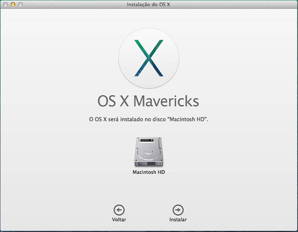Select the Macintosh HD disk icon

click(149, 152)
